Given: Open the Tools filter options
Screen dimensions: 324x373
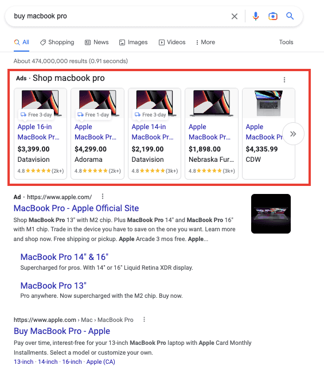Looking at the screenshot, I should point(286,42).
